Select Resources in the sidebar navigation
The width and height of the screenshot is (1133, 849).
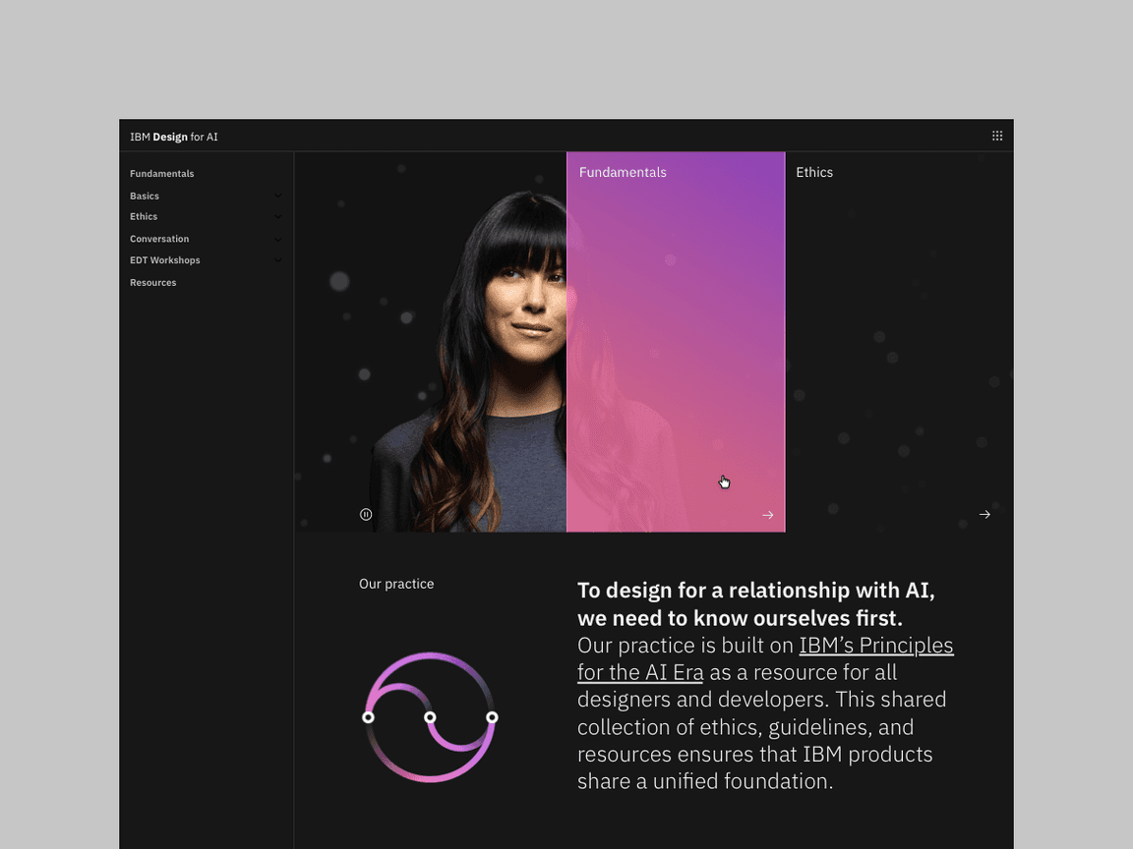tap(153, 283)
